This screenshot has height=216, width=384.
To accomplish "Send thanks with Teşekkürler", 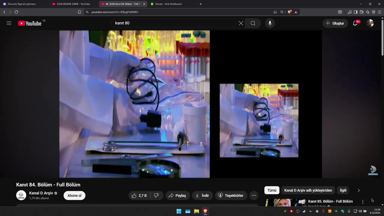I will click(231, 196).
